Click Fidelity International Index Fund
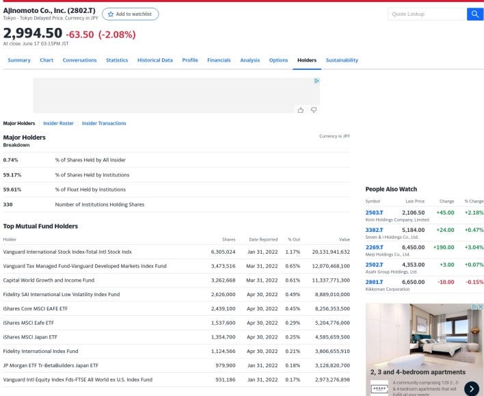Screen dimensions: 484x396 (41, 352)
